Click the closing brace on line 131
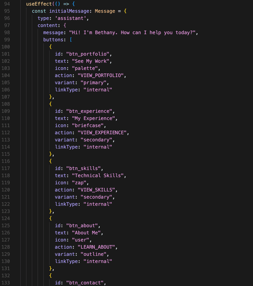This screenshot has height=286, width=253. click(x=50, y=268)
